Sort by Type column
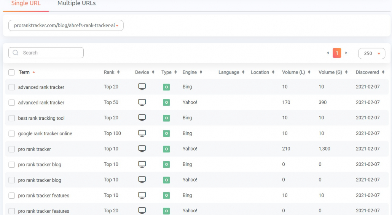This screenshot has width=392, height=215. point(169,72)
